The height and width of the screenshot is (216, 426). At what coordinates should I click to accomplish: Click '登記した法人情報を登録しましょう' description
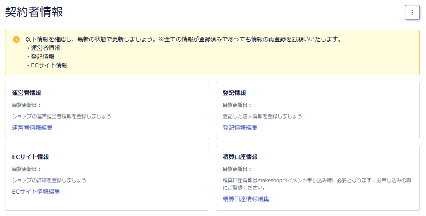[263, 116]
